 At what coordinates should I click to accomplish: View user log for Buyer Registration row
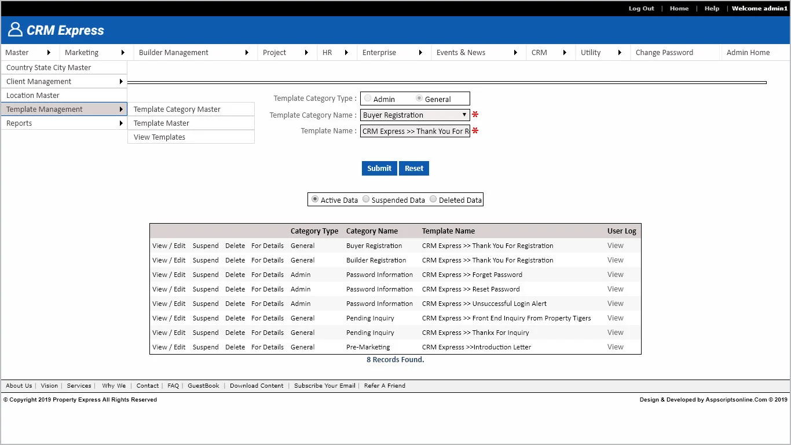click(x=616, y=246)
